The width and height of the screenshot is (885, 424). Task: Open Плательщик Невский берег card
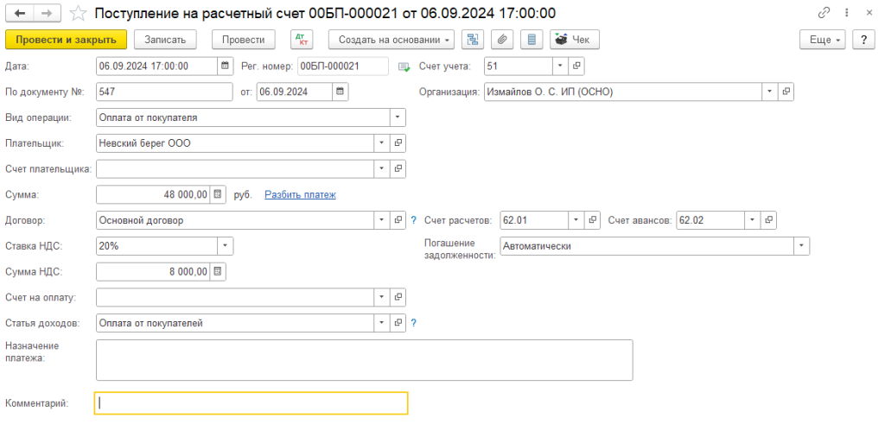[398, 143]
